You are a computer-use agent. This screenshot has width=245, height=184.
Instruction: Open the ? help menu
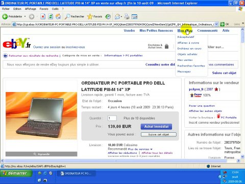click(63, 9)
